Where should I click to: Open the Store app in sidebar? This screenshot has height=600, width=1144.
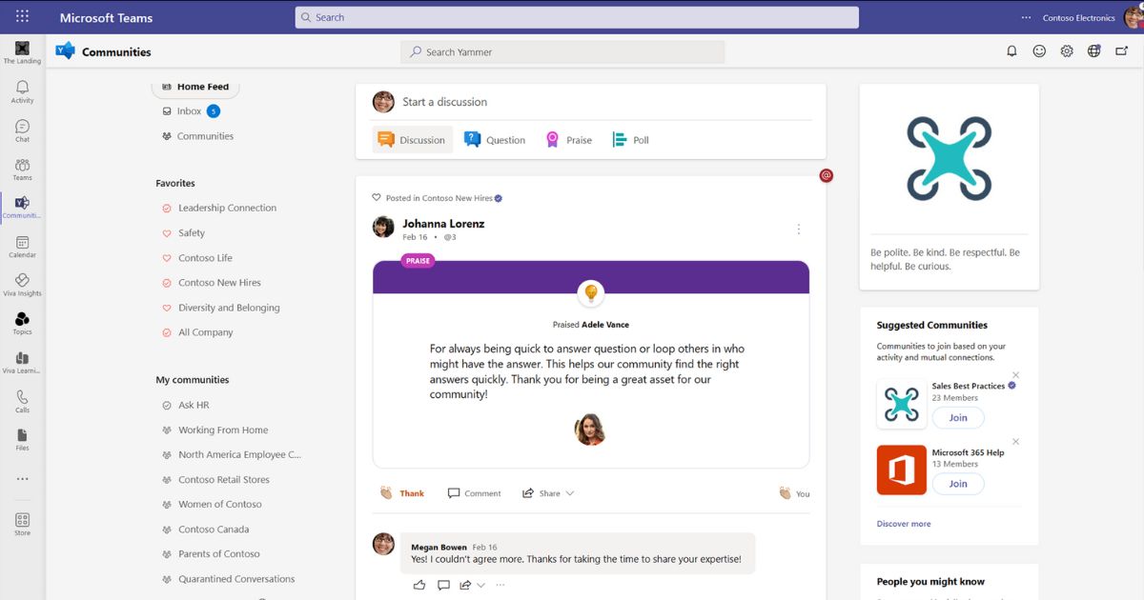[x=22, y=524]
